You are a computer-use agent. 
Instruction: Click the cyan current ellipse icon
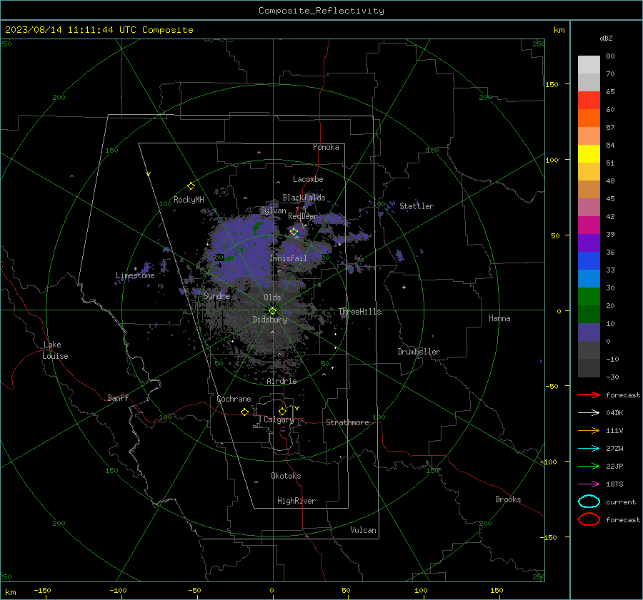tap(589, 502)
